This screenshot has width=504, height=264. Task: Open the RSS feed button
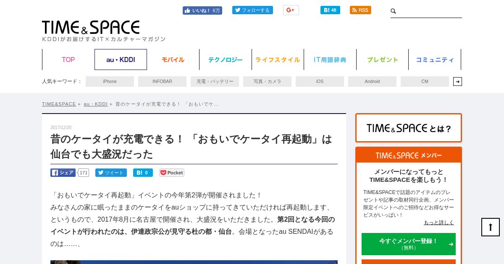coord(360,10)
